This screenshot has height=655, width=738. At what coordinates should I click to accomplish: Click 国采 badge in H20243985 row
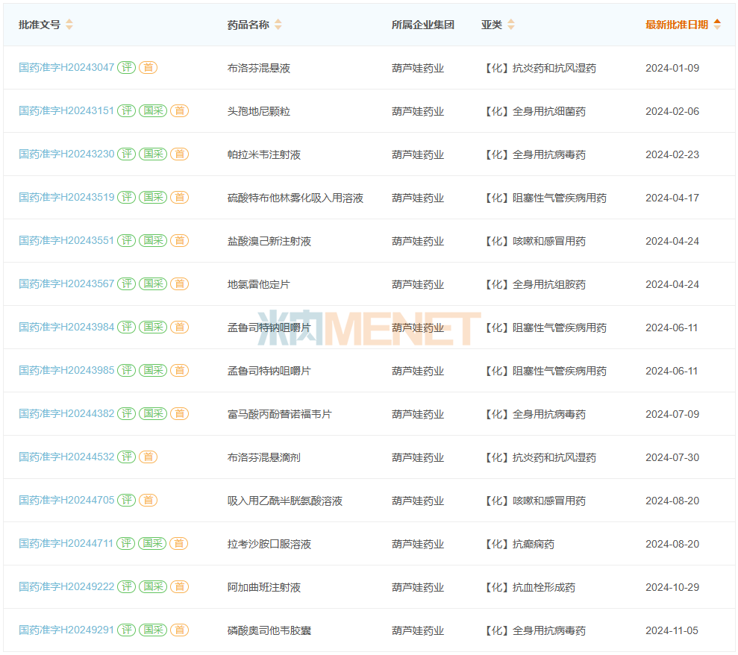[153, 371]
